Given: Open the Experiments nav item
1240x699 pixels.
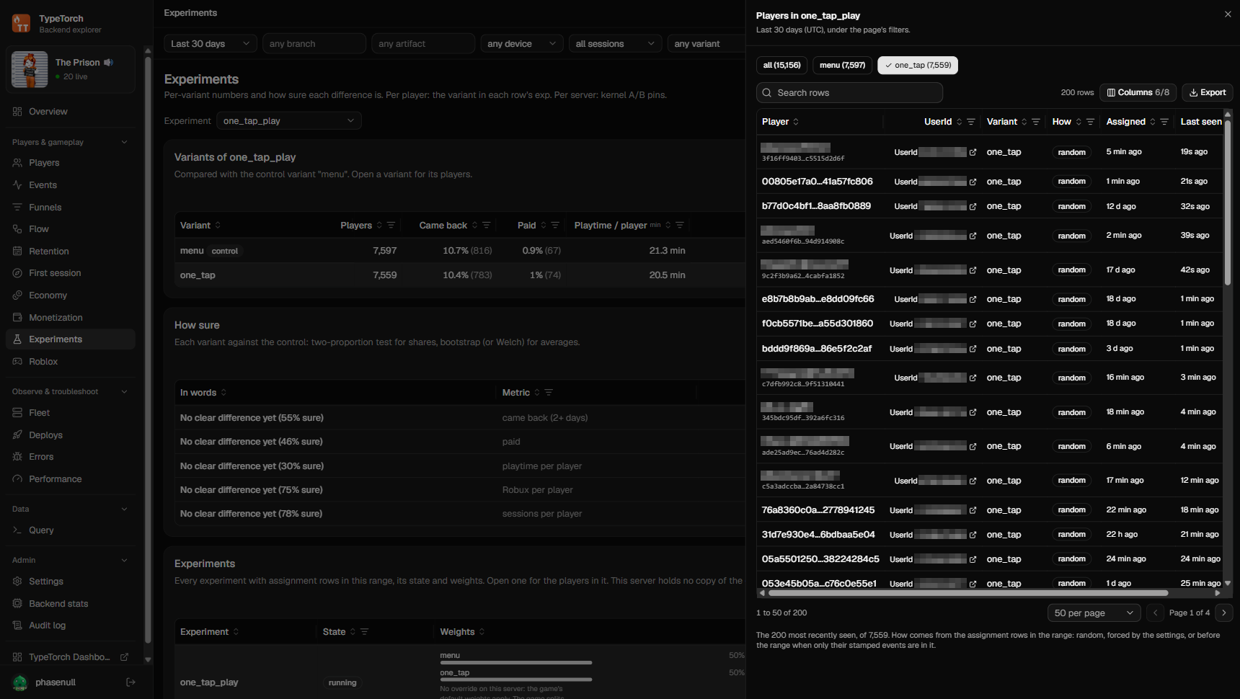Looking at the screenshot, I should click(70, 339).
